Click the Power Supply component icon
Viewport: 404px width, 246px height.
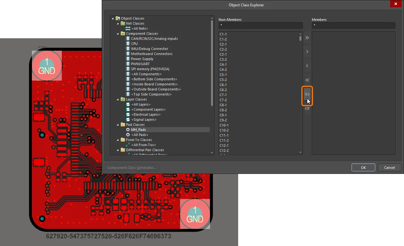point(128,59)
